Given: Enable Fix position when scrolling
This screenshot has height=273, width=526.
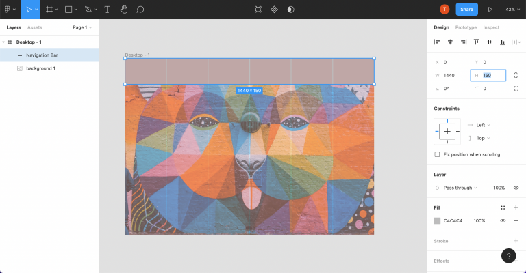Looking at the screenshot, I should (438, 154).
